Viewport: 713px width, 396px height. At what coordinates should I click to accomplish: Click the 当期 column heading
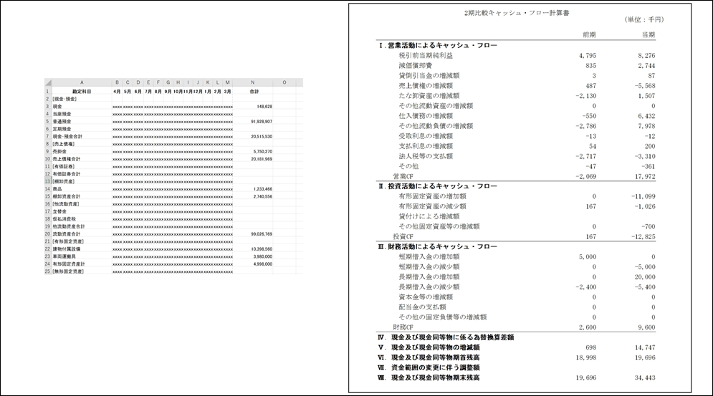(649, 34)
